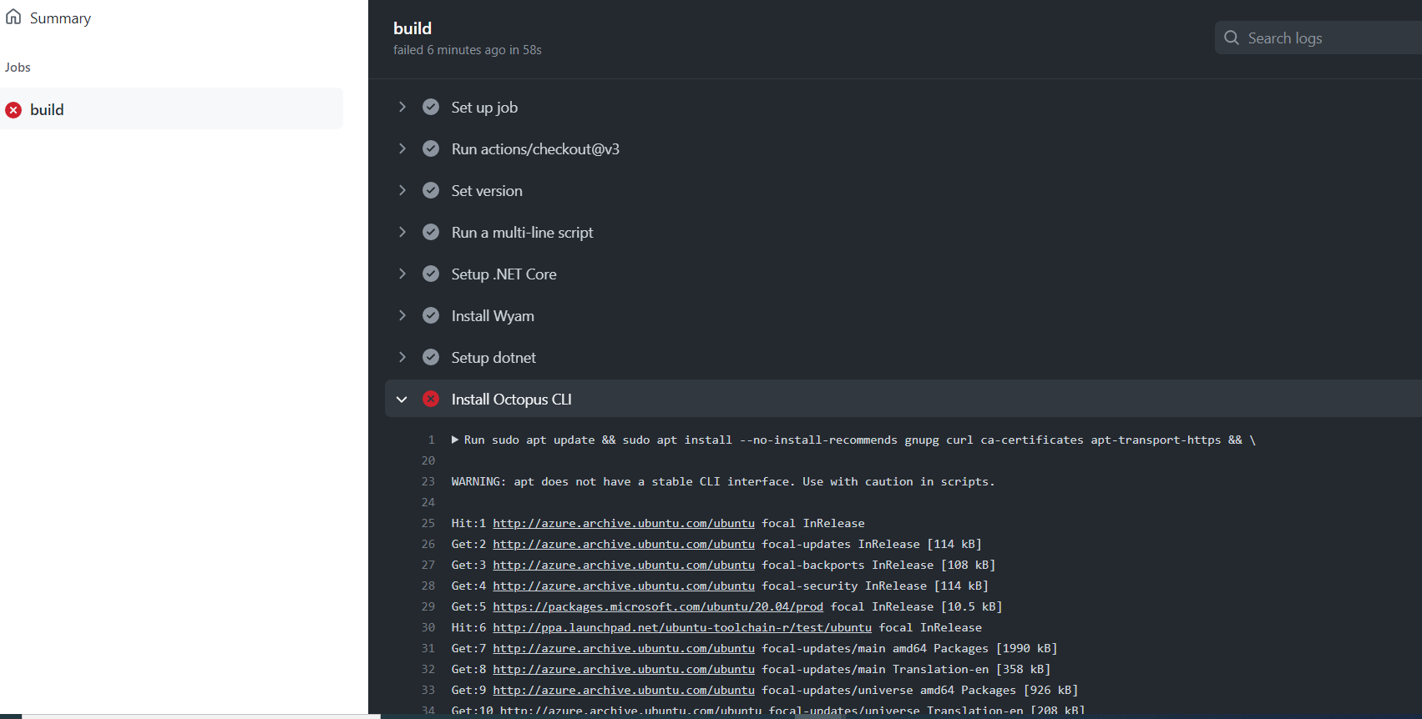
Task: Click the WARNING apt stable CLI log text
Action: point(723,481)
